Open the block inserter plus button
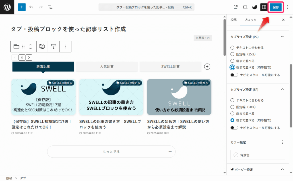The width and height of the screenshot is (293, 181). pos(22,7)
